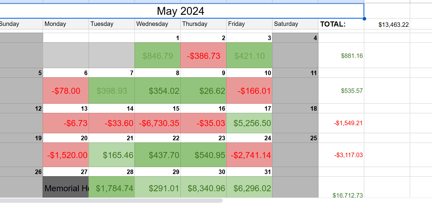Click the horizontal scrollbar thumb
The height and width of the screenshot is (203, 432).
[x=111, y=200]
